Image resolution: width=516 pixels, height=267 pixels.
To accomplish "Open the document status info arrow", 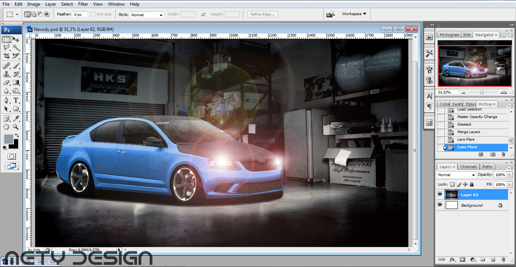I will point(119,250).
